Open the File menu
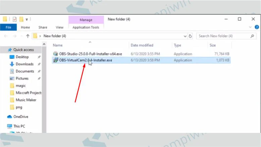This screenshot has width=261, height=147. pos(8,28)
